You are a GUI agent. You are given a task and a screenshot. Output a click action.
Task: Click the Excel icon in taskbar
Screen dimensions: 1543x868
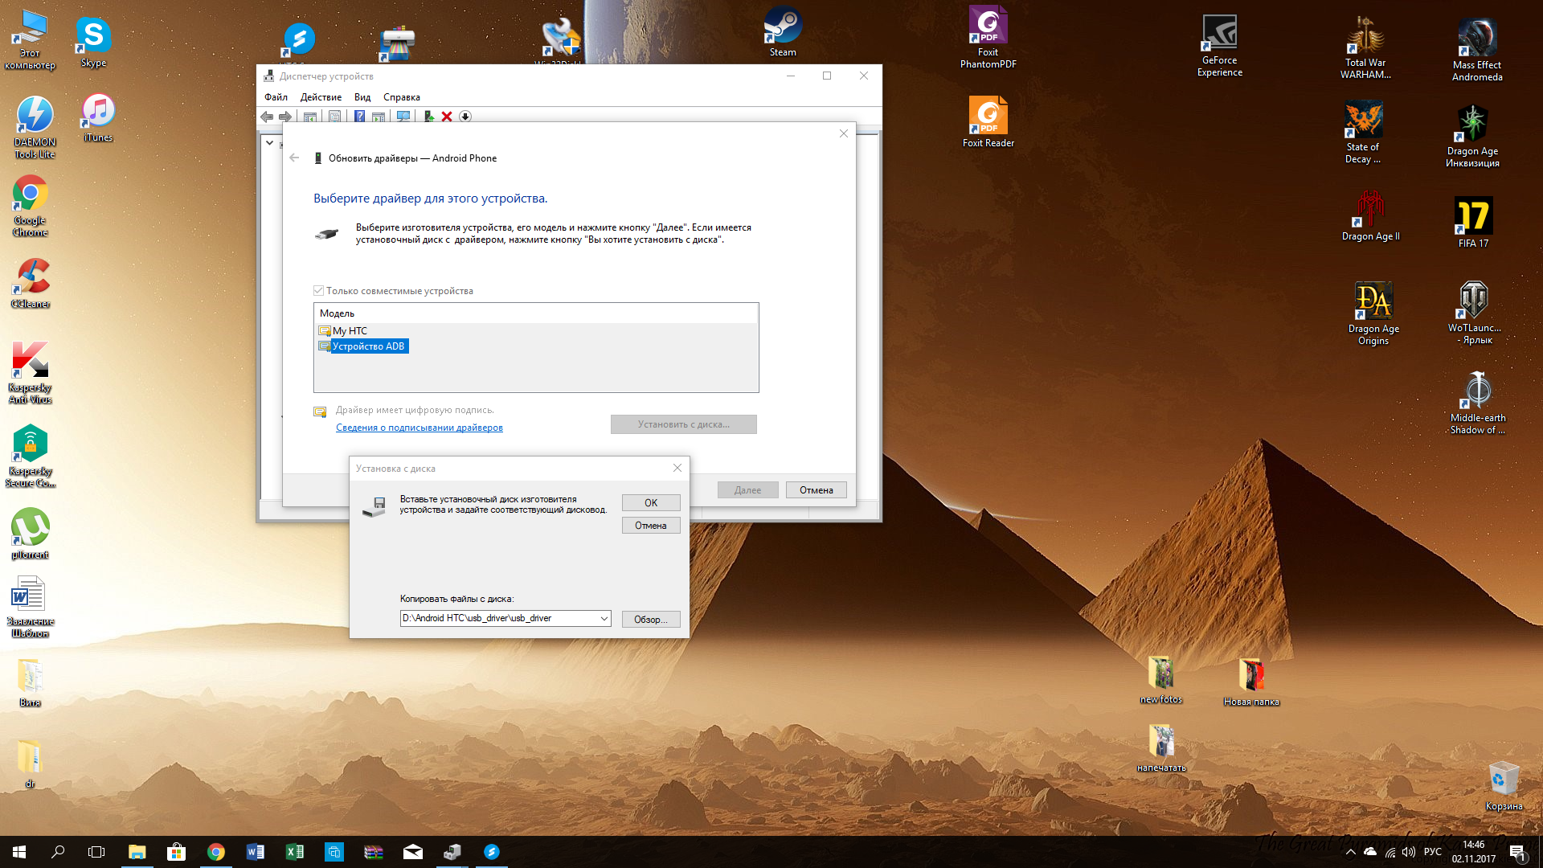pyautogui.click(x=294, y=852)
